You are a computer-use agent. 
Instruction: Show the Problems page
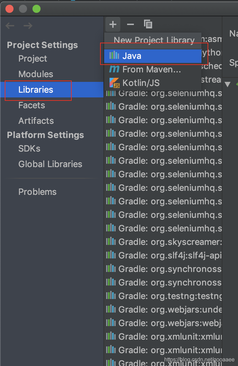[38, 192]
